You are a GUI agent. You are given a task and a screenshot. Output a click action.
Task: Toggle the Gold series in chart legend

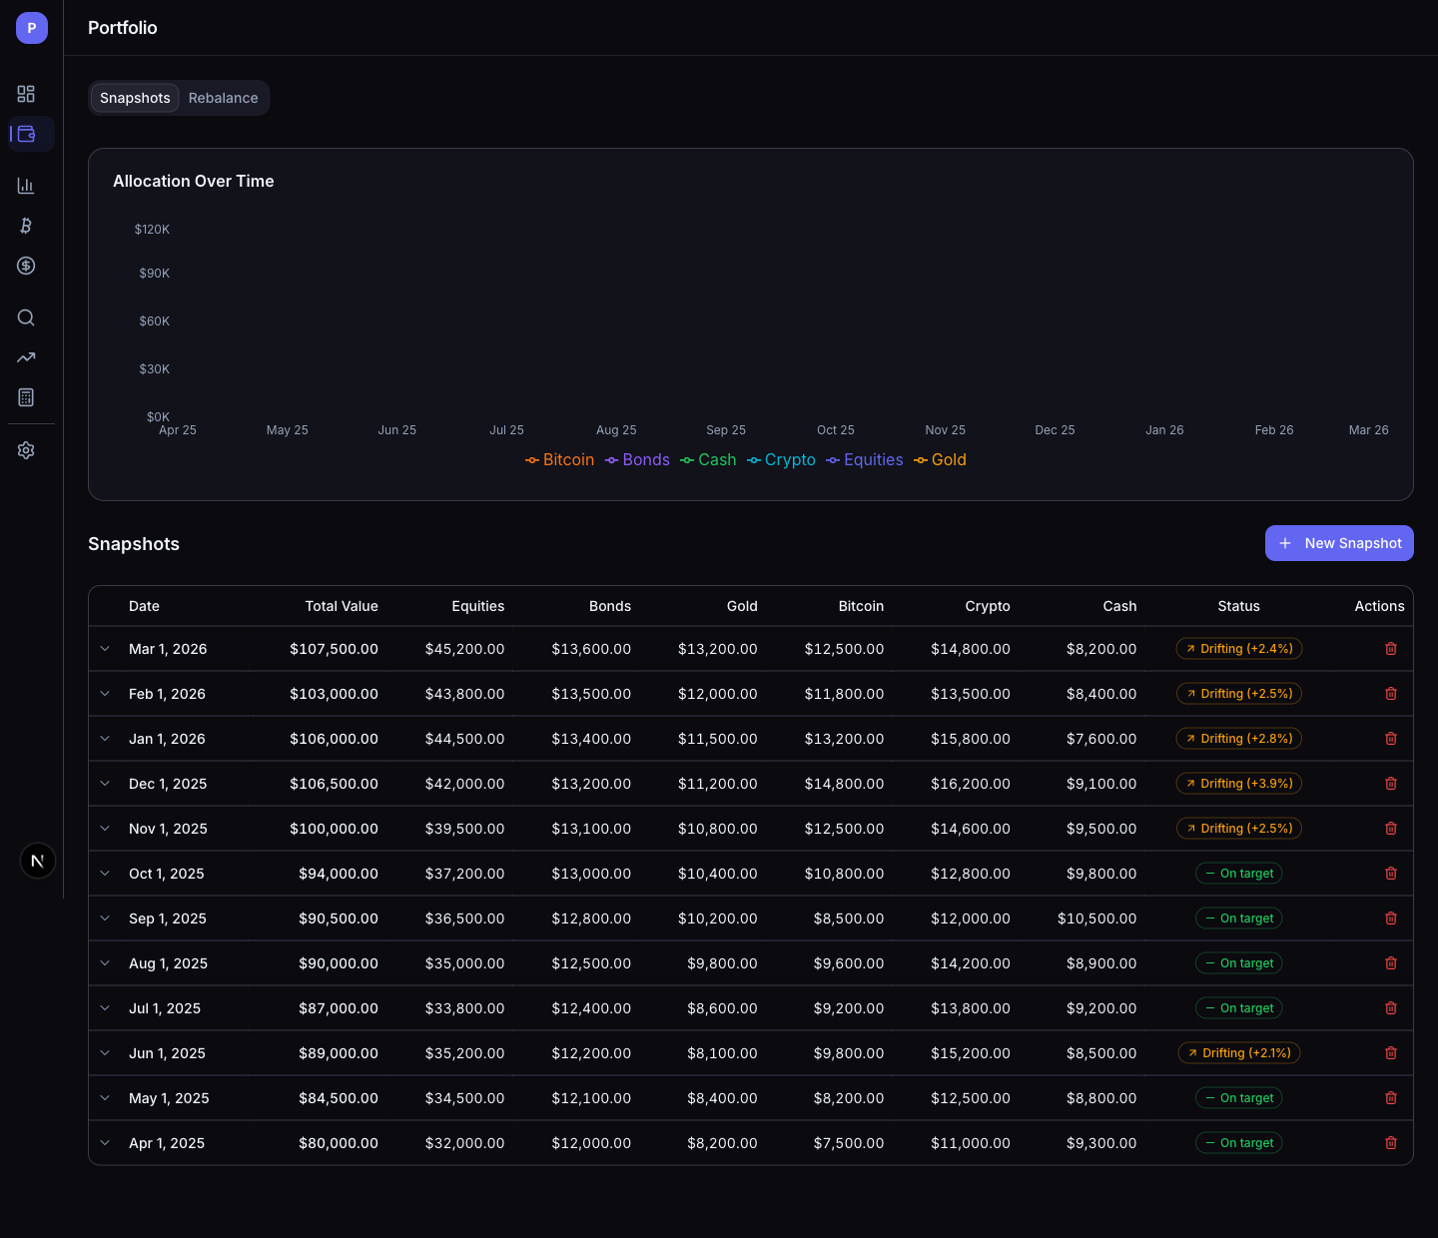click(940, 460)
